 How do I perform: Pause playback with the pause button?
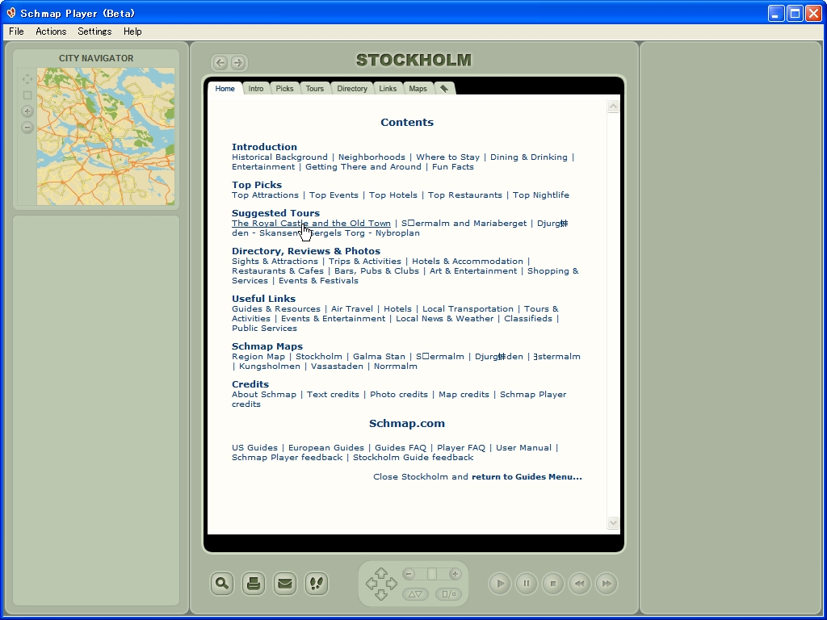coord(527,584)
